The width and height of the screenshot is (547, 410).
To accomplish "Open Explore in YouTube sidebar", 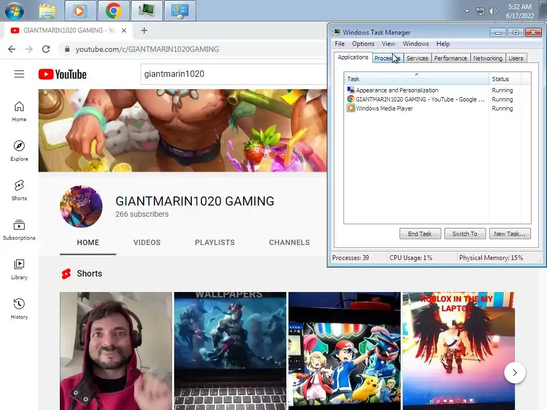I will tap(19, 151).
